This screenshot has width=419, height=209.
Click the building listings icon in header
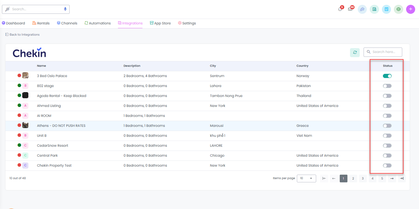pyautogui.click(x=374, y=9)
